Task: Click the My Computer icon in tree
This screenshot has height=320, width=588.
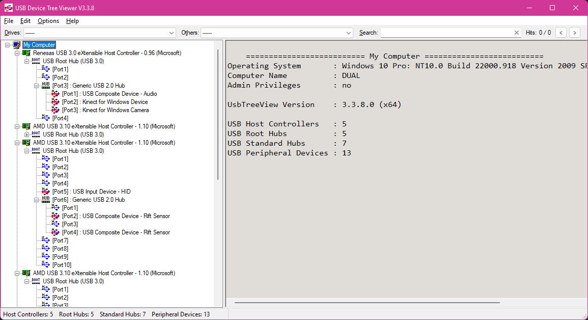Action: pyautogui.click(x=16, y=45)
